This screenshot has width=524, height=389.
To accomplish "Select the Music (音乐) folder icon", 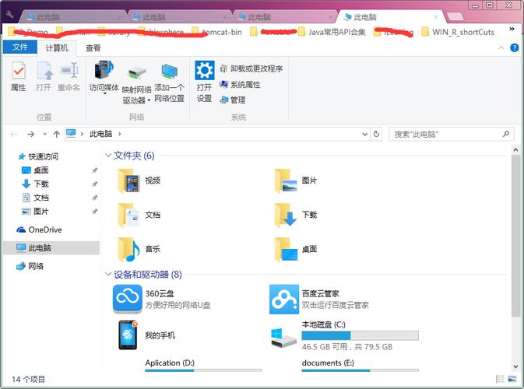I will coord(129,250).
